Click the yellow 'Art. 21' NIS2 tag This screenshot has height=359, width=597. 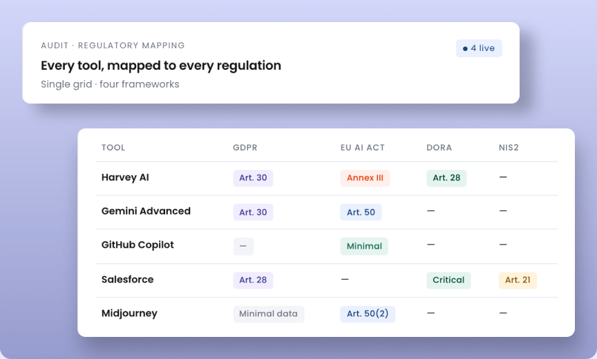click(518, 280)
